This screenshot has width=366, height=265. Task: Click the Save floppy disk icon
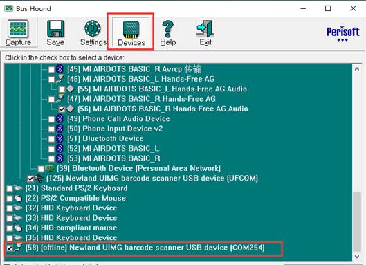point(55,29)
